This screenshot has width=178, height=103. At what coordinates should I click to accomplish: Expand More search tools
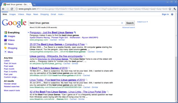pyautogui.click(x=12, y=90)
